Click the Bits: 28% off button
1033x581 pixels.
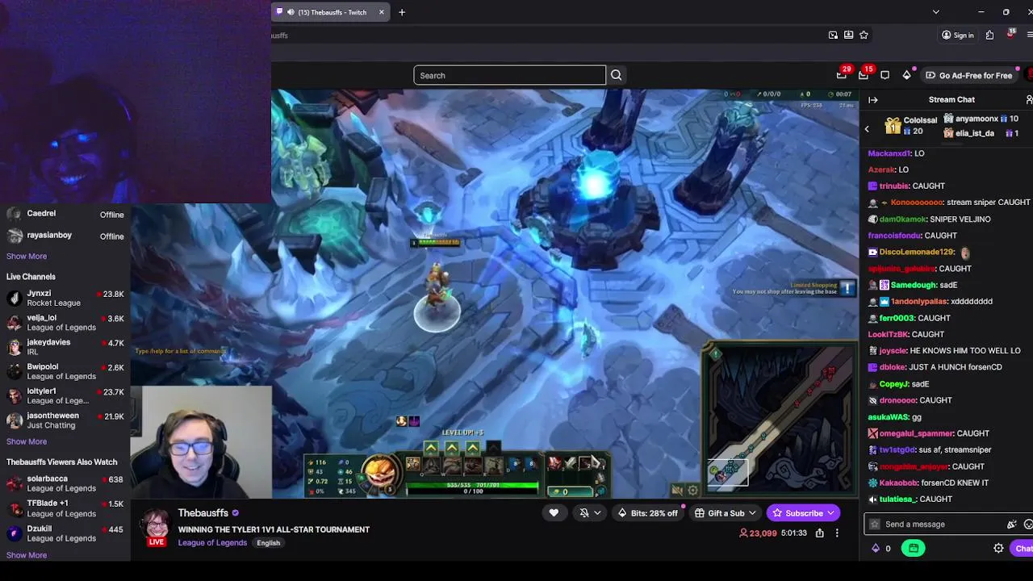click(x=647, y=513)
